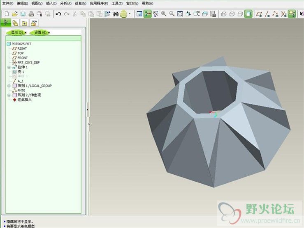
Task: Refit the model to the screen
Action: click(x=180, y=14)
